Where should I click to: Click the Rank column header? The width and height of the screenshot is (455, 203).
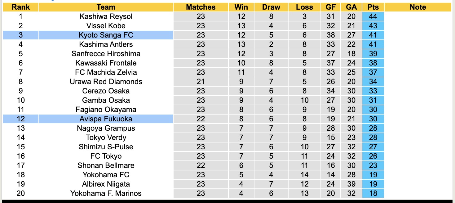click(x=20, y=7)
